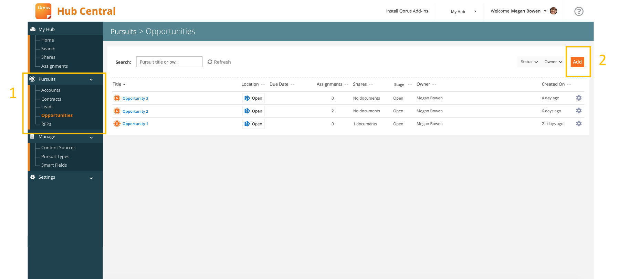
Task: Collapse the Manage sidebar section chevron
Action: [x=91, y=138]
